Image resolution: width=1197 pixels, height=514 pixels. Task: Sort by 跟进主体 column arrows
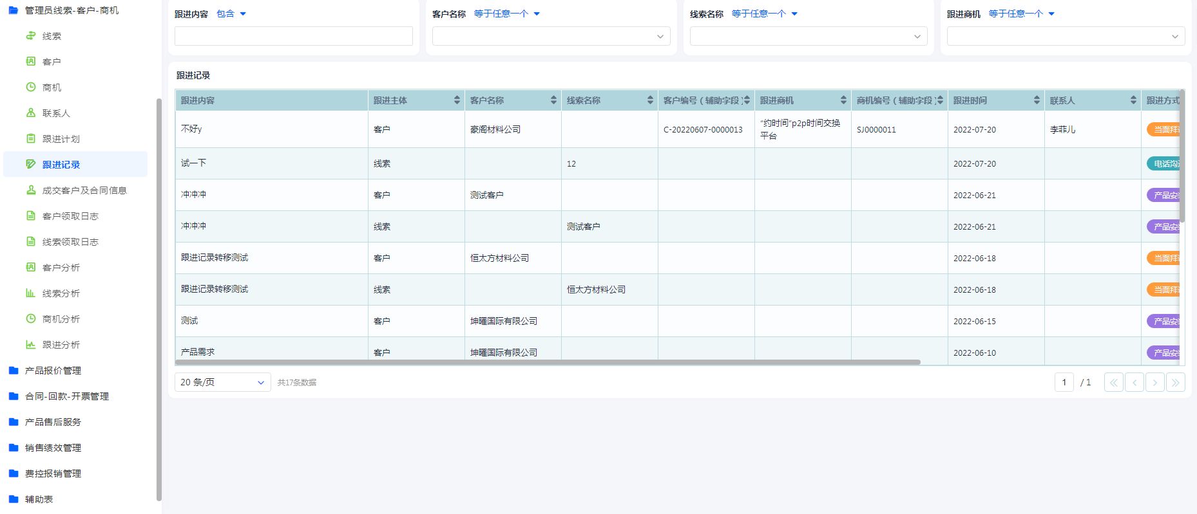click(x=457, y=100)
